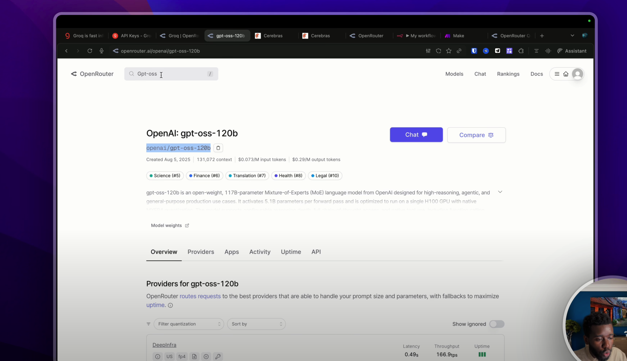This screenshot has width=627, height=361.
Task: Click the blue Chat button
Action: tap(416, 135)
